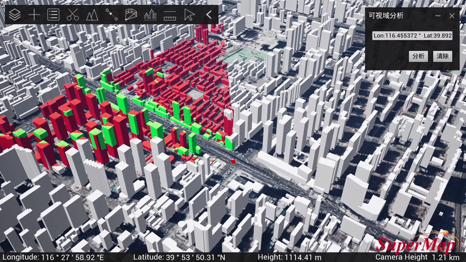
Task: Select the connected-nodes path tool
Action: click(x=111, y=15)
